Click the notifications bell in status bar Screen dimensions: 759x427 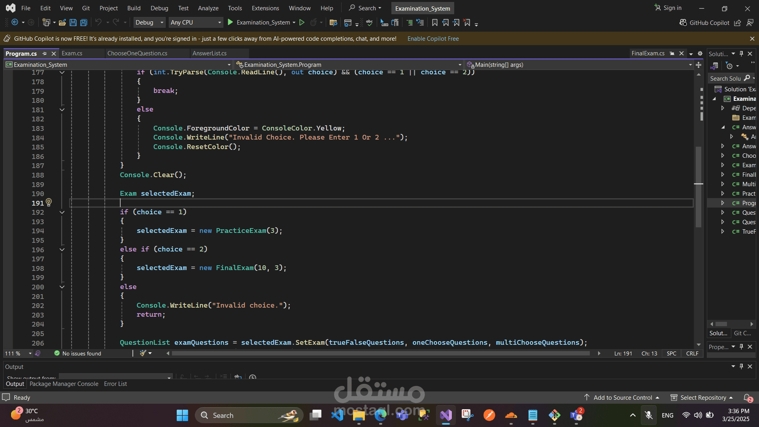748,397
